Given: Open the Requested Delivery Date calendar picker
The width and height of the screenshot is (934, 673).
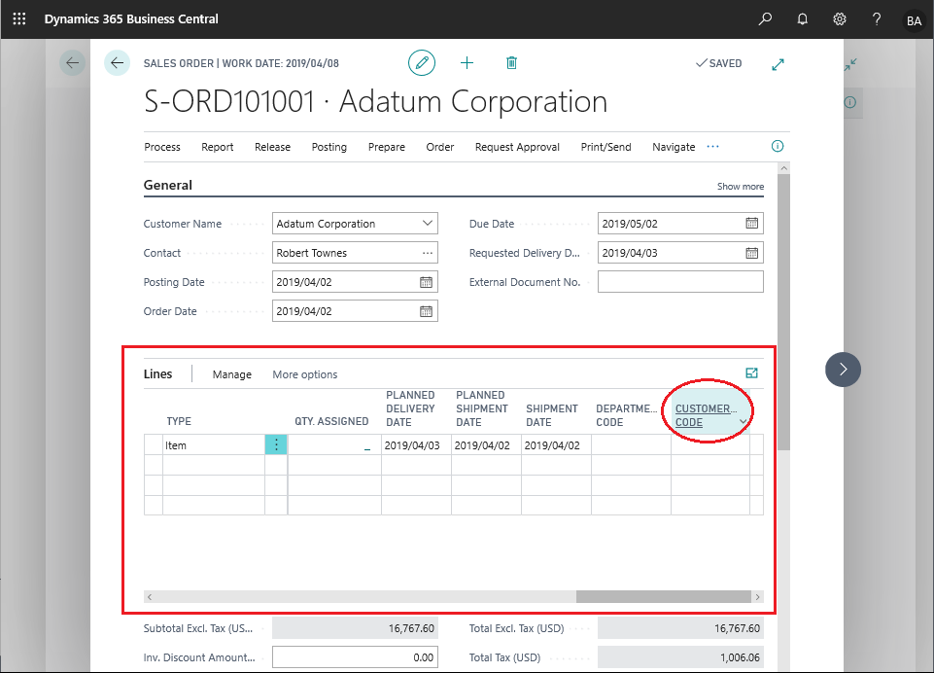Looking at the screenshot, I should coord(751,253).
